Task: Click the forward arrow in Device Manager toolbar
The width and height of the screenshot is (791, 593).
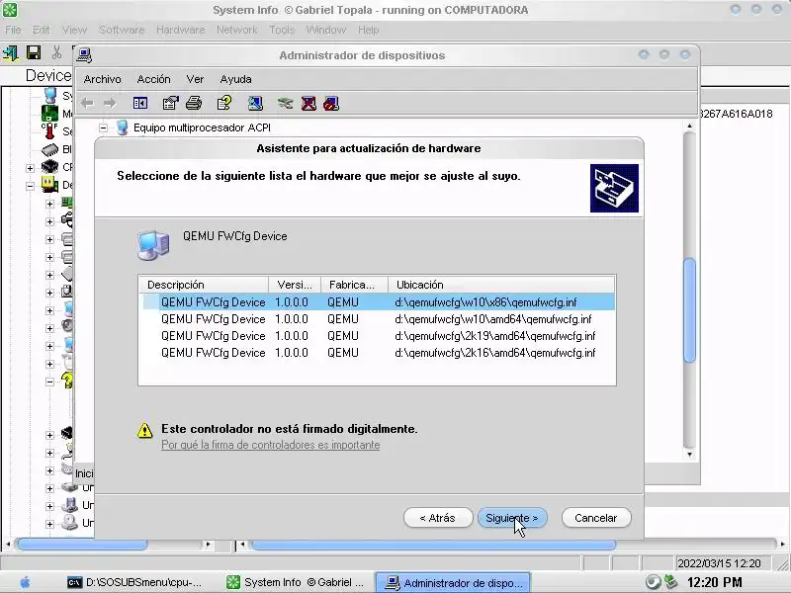Action: 110,104
